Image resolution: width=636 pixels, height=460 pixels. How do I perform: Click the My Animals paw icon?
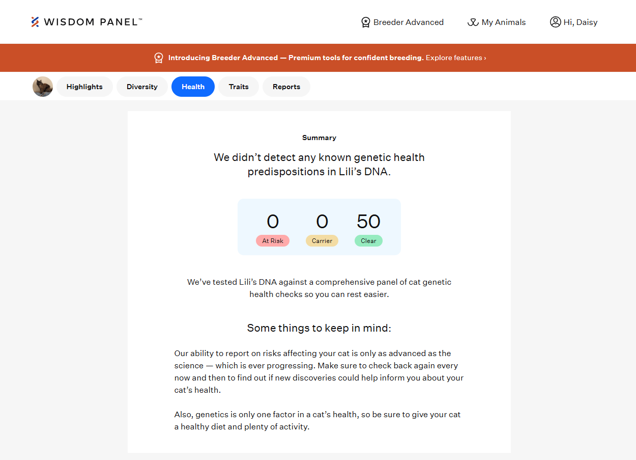coord(473,22)
